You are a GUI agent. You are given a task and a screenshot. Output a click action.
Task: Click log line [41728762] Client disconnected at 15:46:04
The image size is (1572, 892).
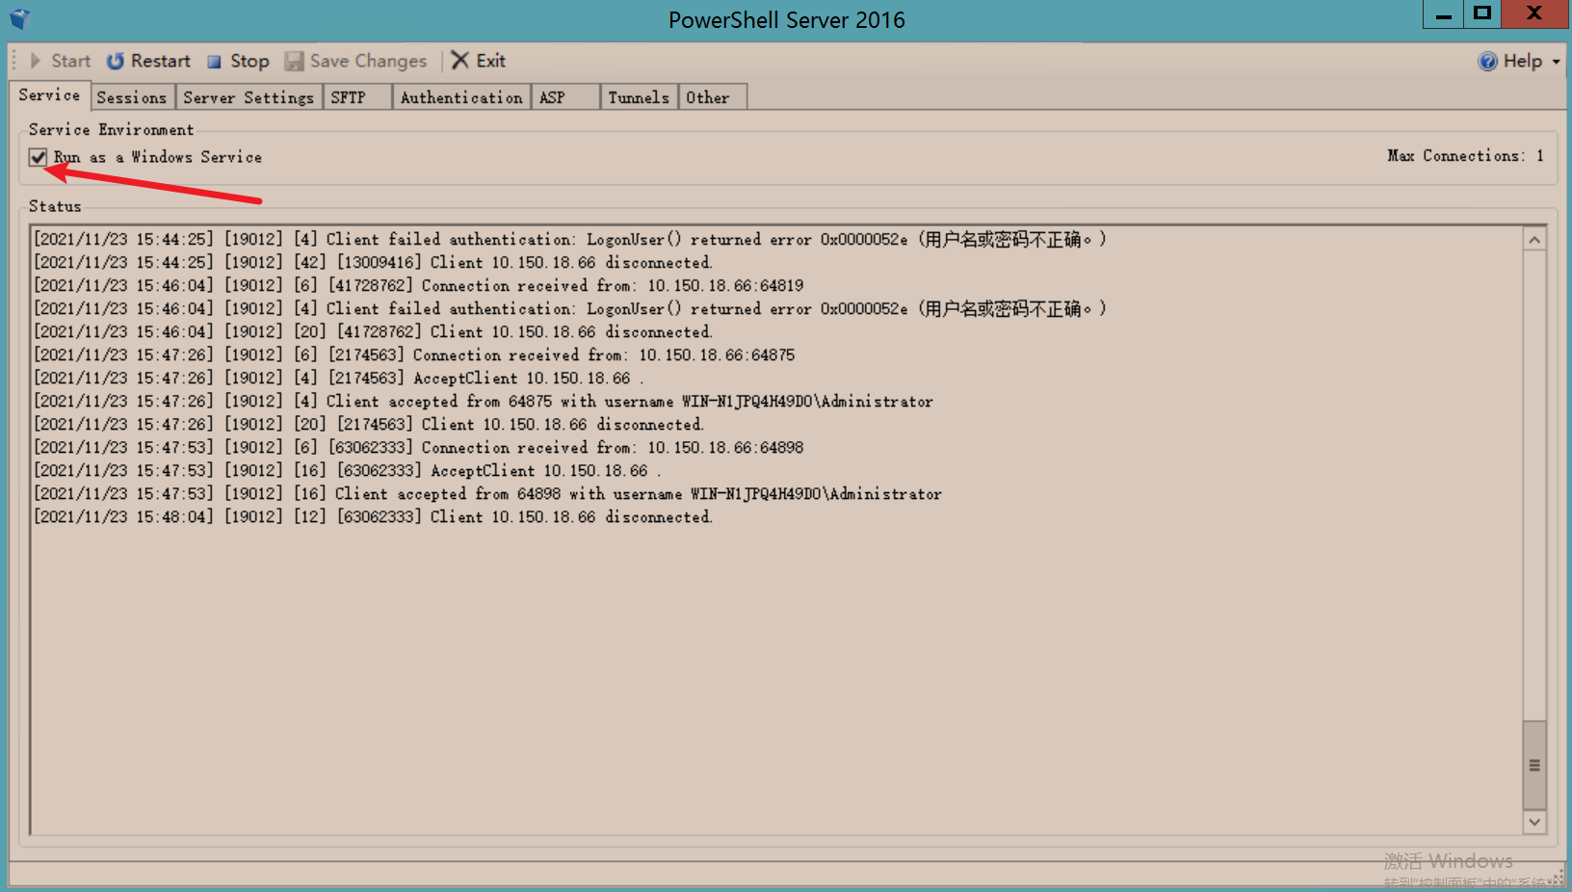coord(373,331)
